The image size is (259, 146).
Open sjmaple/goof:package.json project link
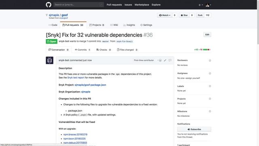coord(90,85)
